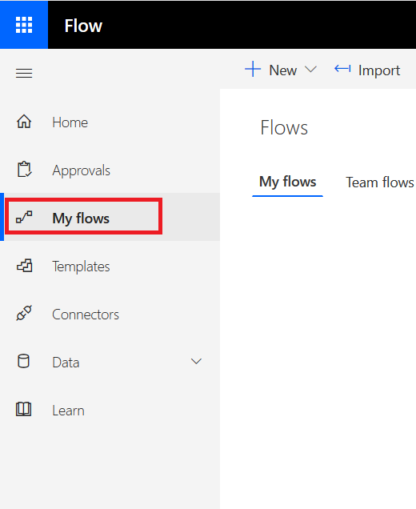Open the app launcher waffle icon

click(x=24, y=25)
